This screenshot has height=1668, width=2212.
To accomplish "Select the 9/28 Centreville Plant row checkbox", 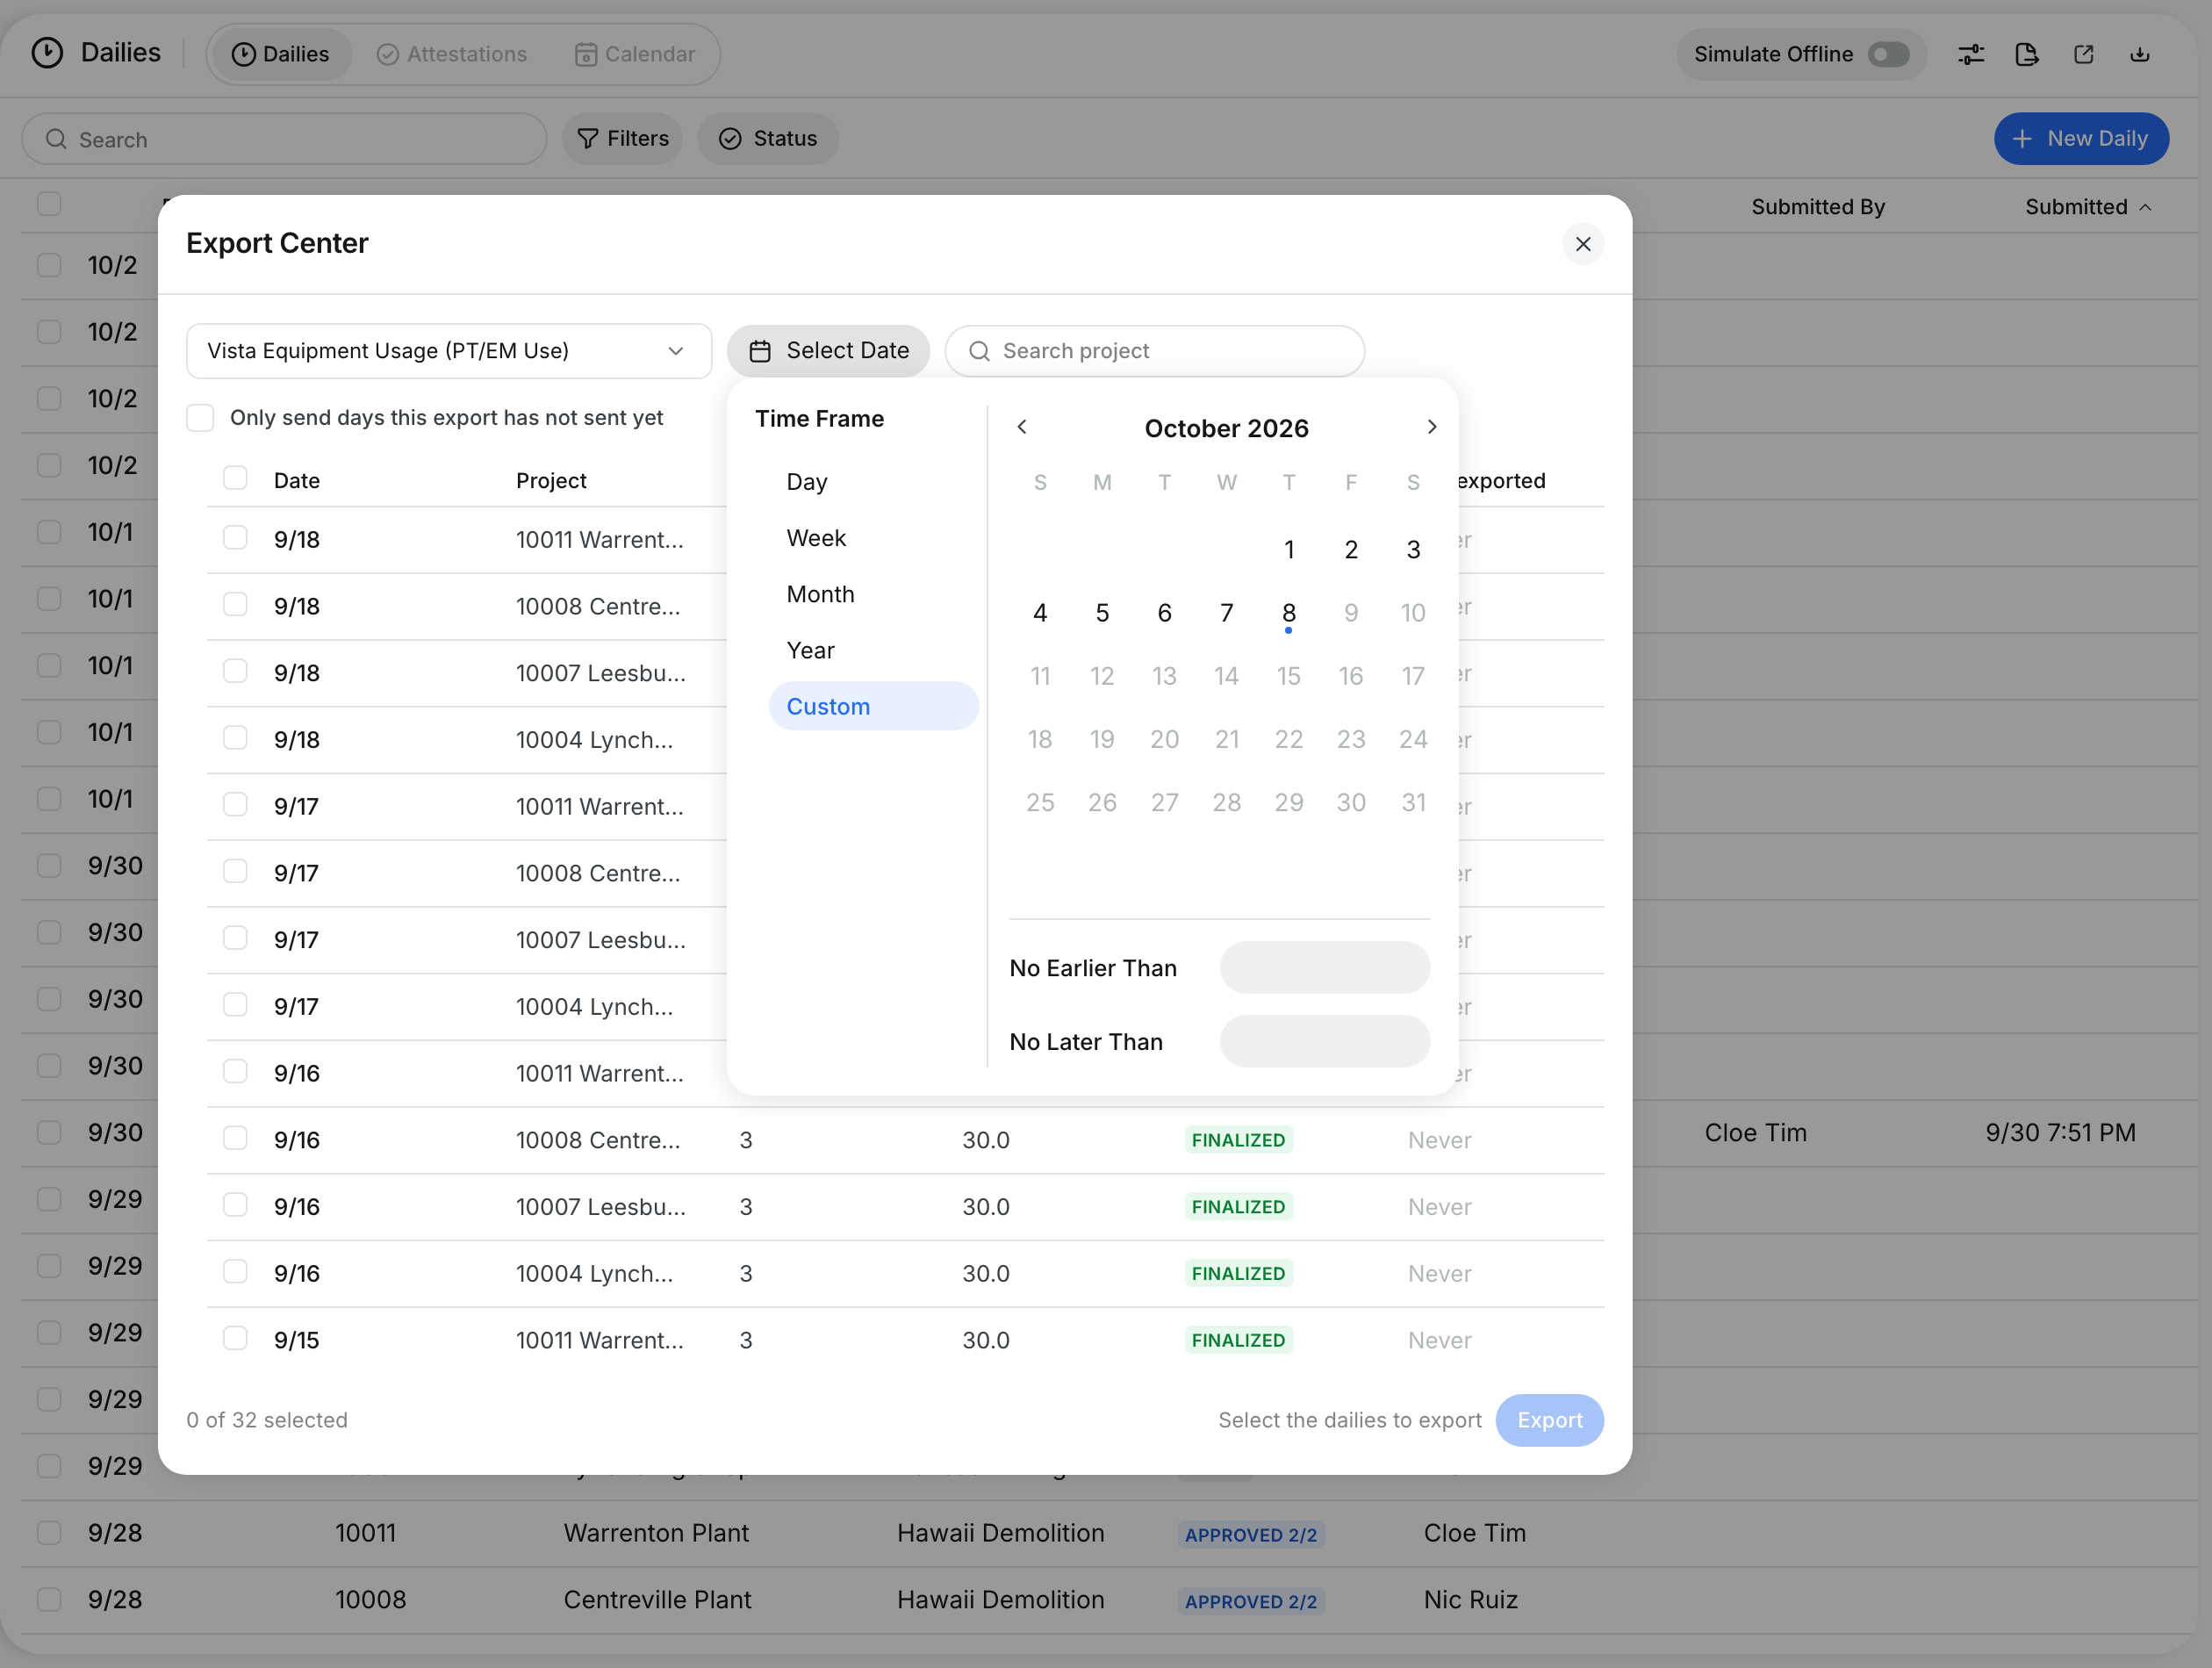I will pos(49,1599).
